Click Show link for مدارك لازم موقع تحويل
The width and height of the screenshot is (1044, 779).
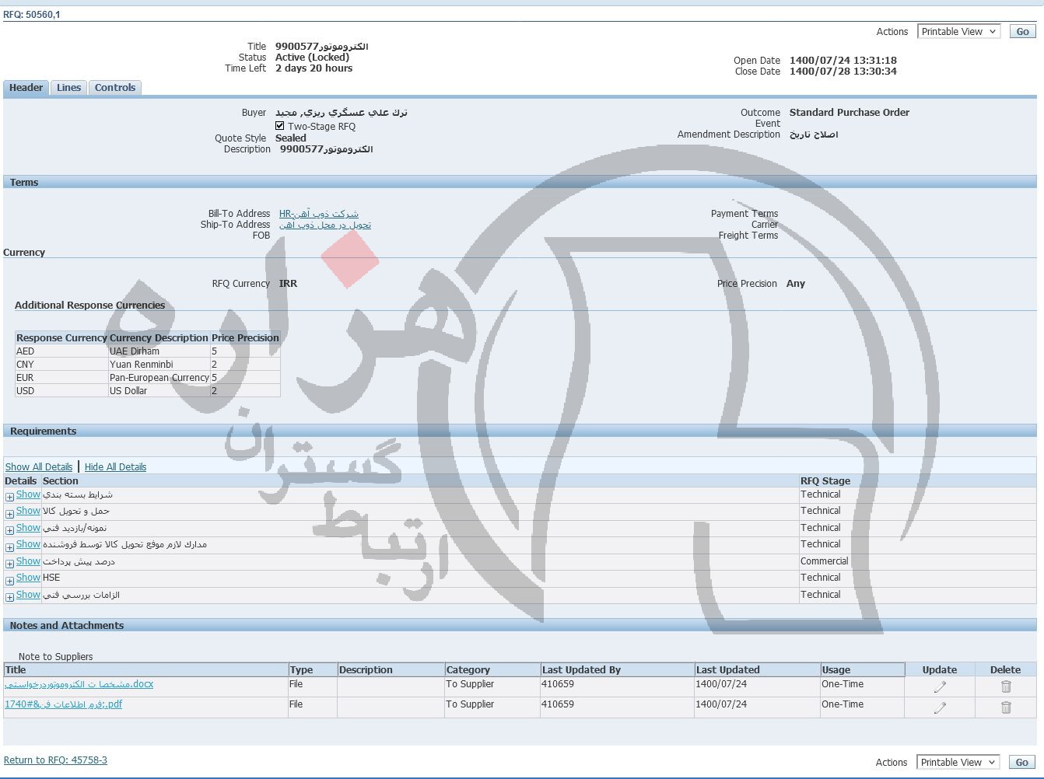coord(28,544)
